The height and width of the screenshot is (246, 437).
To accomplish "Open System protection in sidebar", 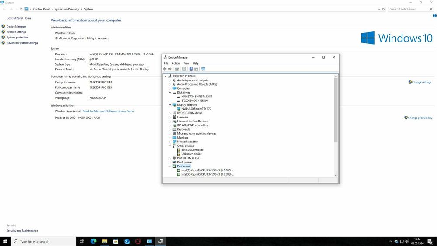I will pos(17,37).
